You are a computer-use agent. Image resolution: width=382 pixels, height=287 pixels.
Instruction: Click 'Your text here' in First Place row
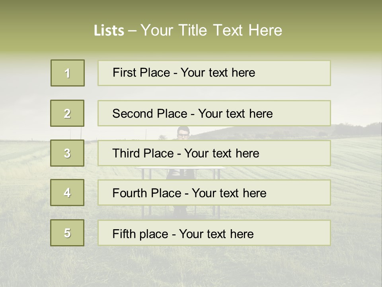point(218,73)
